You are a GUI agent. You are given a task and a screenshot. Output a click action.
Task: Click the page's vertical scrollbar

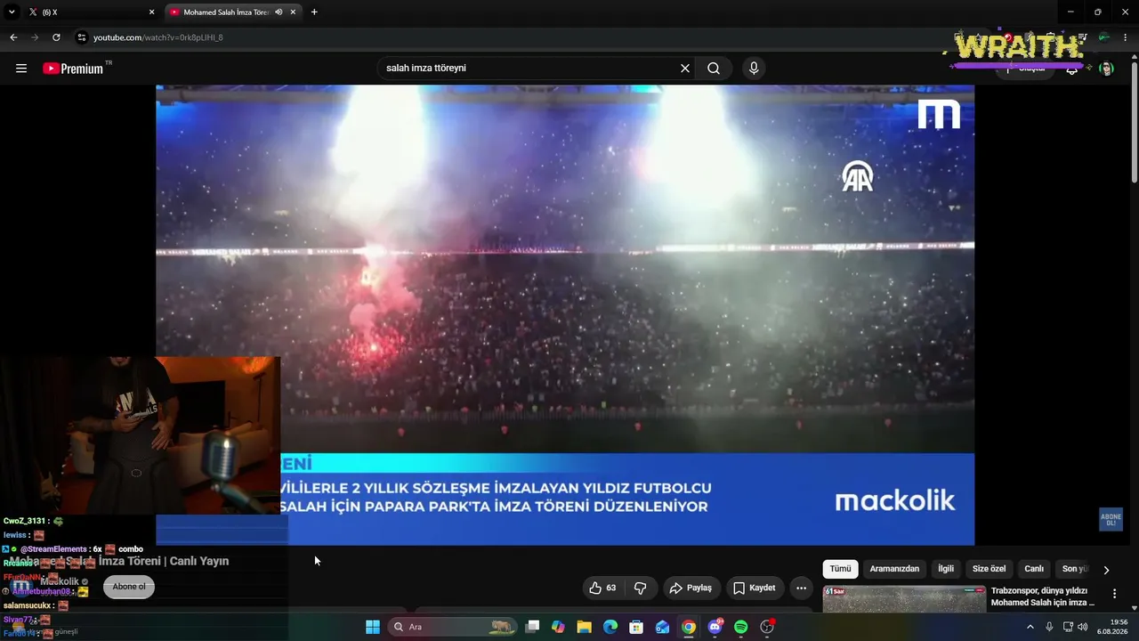[x=1135, y=125]
